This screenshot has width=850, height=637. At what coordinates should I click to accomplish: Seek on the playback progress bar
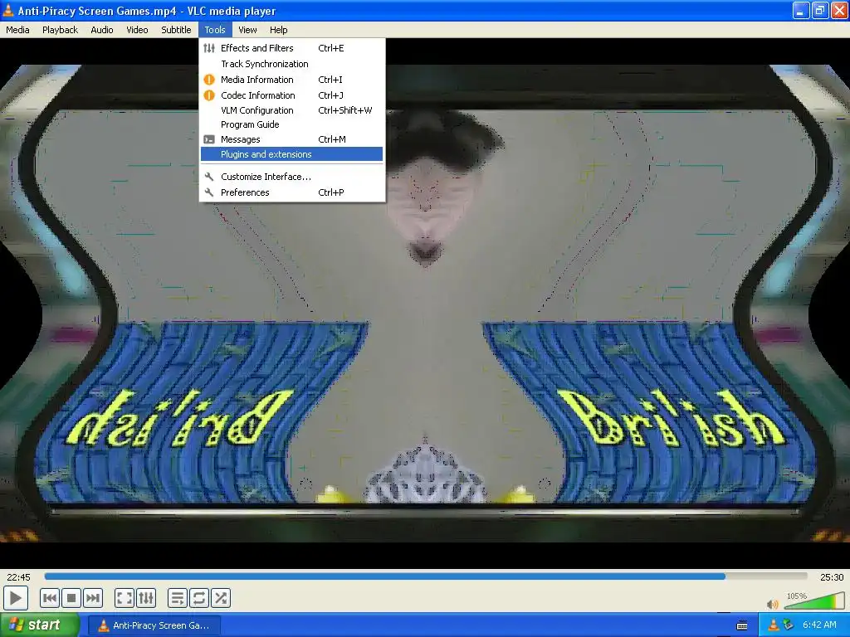click(426, 577)
